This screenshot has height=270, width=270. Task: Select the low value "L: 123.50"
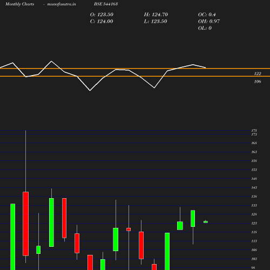pos(156,22)
